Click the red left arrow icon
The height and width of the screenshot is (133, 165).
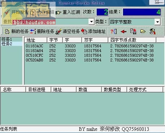point(123,32)
